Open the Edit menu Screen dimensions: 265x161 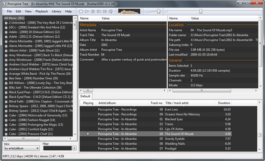[18, 12]
